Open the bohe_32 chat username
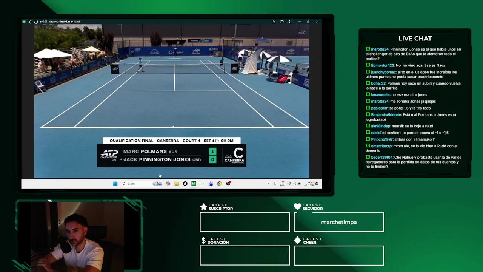 378,83
